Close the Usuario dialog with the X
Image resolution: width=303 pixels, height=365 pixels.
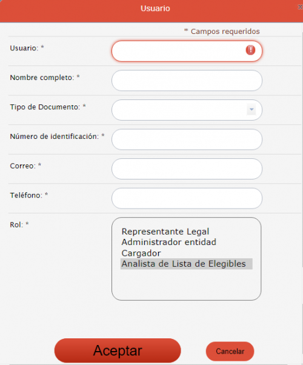(x=301, y=7)
